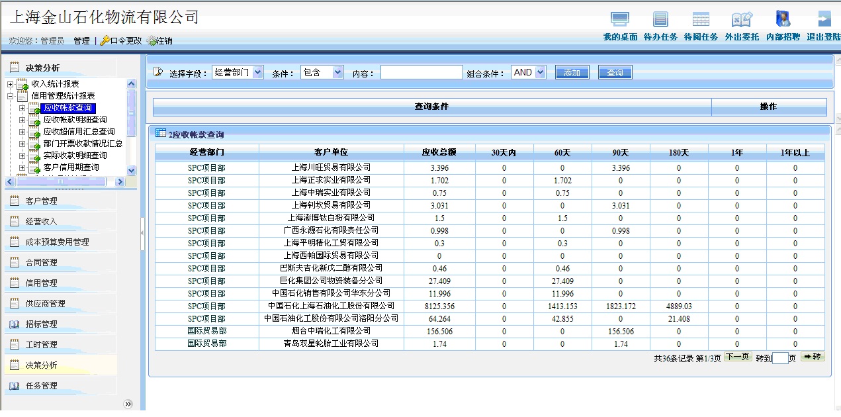Click the 退出登陆 logout icon
This screenshot has height=417, width=841.
click(824, 20)
